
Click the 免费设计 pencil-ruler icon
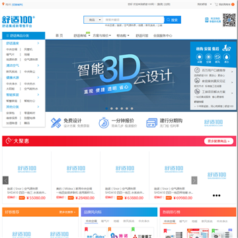tap(56, 123)
